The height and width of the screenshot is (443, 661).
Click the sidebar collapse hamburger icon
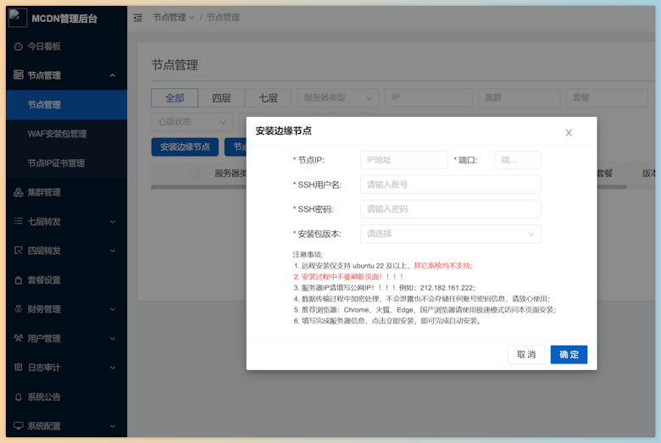coord(138,18)
